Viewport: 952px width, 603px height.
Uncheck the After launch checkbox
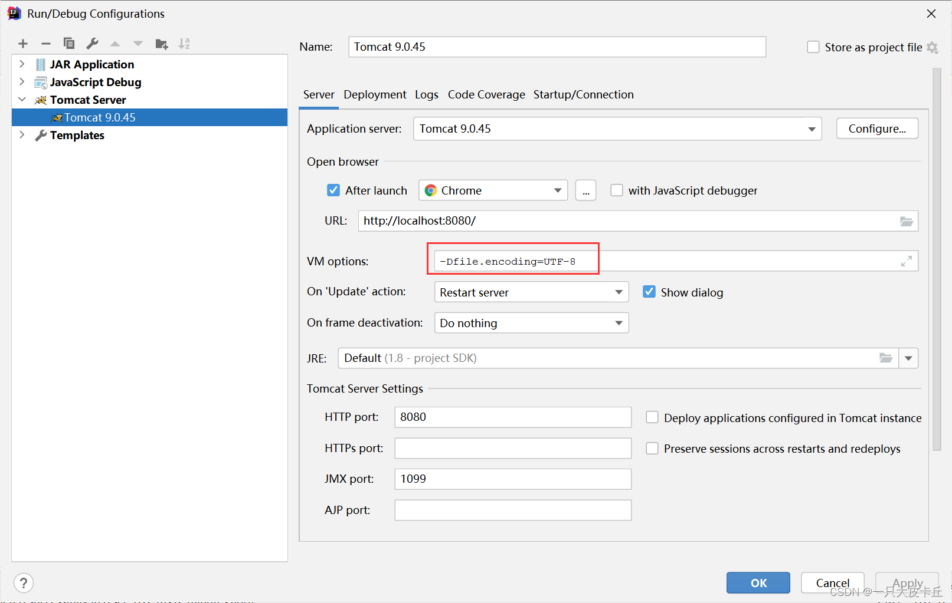coord(333,190)
